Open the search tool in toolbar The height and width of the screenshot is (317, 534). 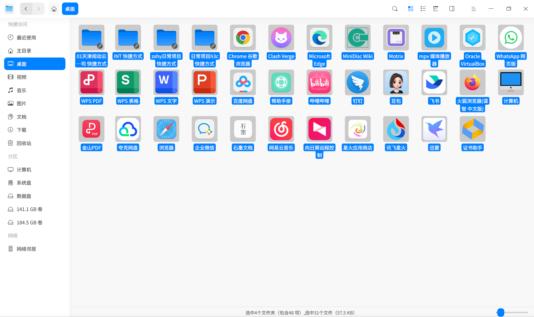point(395,9)
